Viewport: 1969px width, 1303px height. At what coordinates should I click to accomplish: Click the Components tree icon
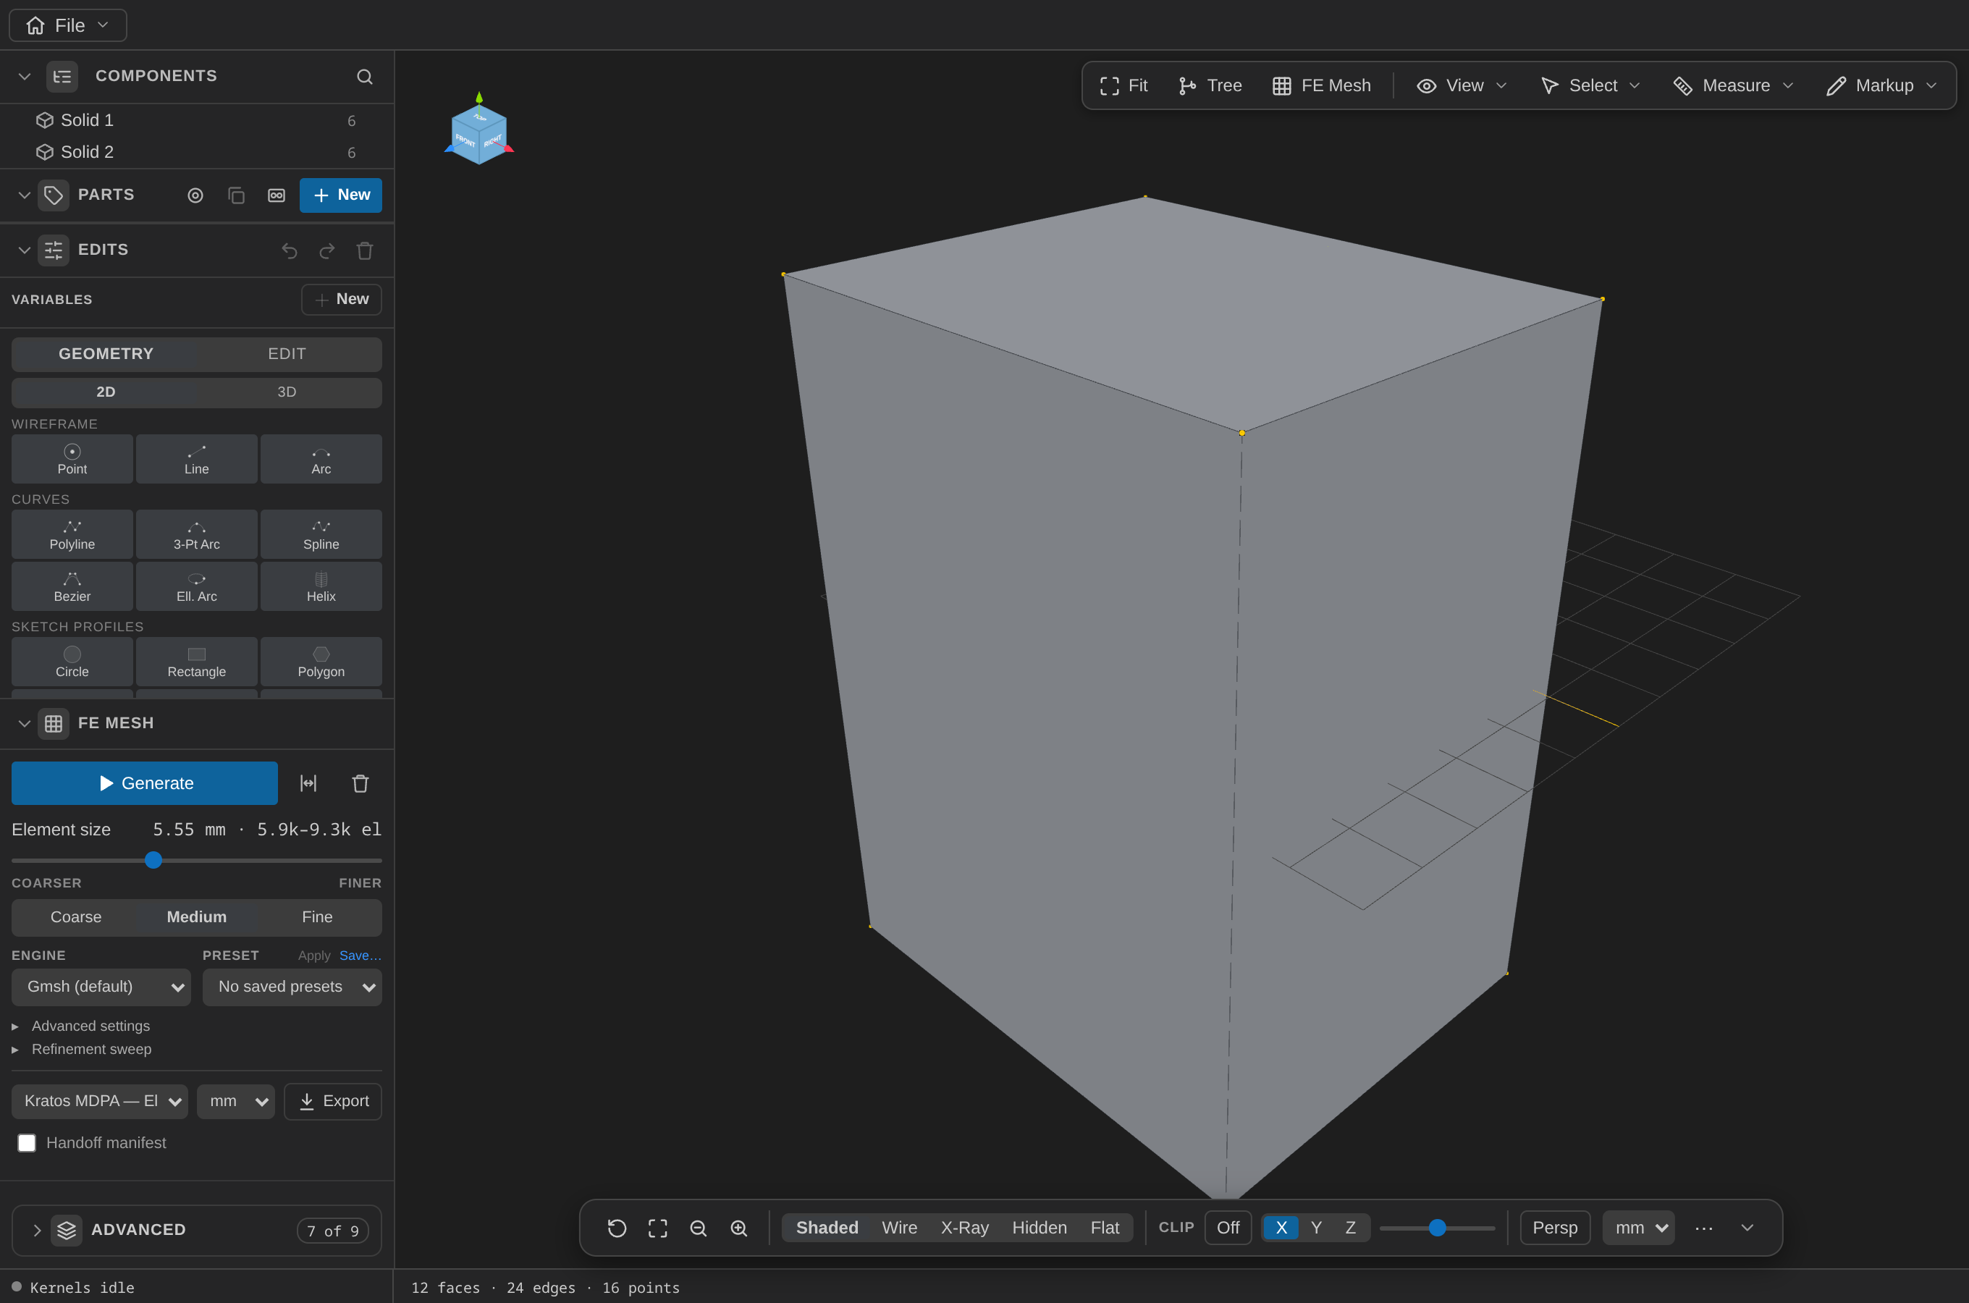(62, 77)
